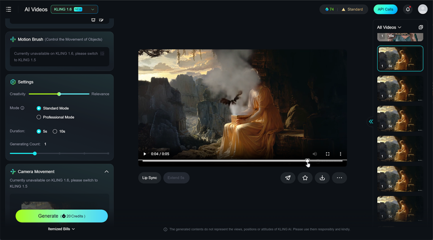Enter fullscreen video mode

point(328,154)
